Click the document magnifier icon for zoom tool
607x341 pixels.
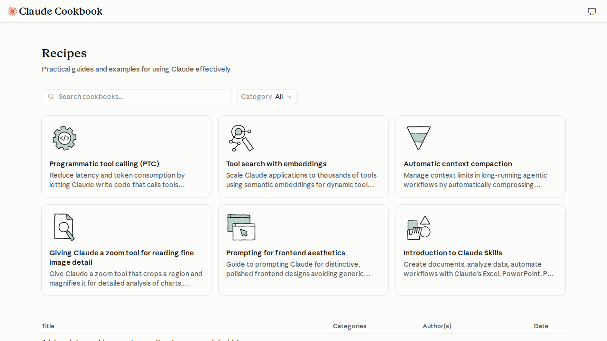click(64, 227)
